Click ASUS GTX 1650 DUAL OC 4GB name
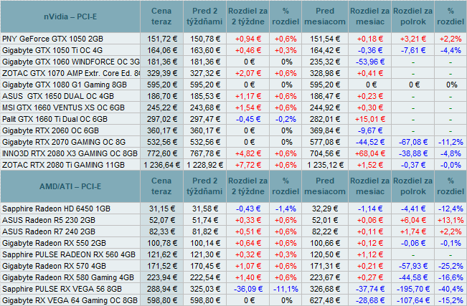Image resolution: width=467 pixels, height=306 pixels. (x=58, y=96)
